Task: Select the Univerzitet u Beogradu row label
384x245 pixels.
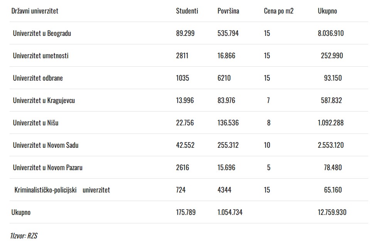Action: pyautogui.click(x=42, y=33)
